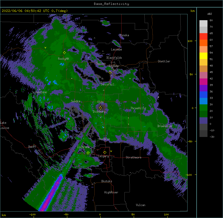This screenshot has height=218, width=223.
Task: Click the Innisfail city label
Action: coord(107,84)
